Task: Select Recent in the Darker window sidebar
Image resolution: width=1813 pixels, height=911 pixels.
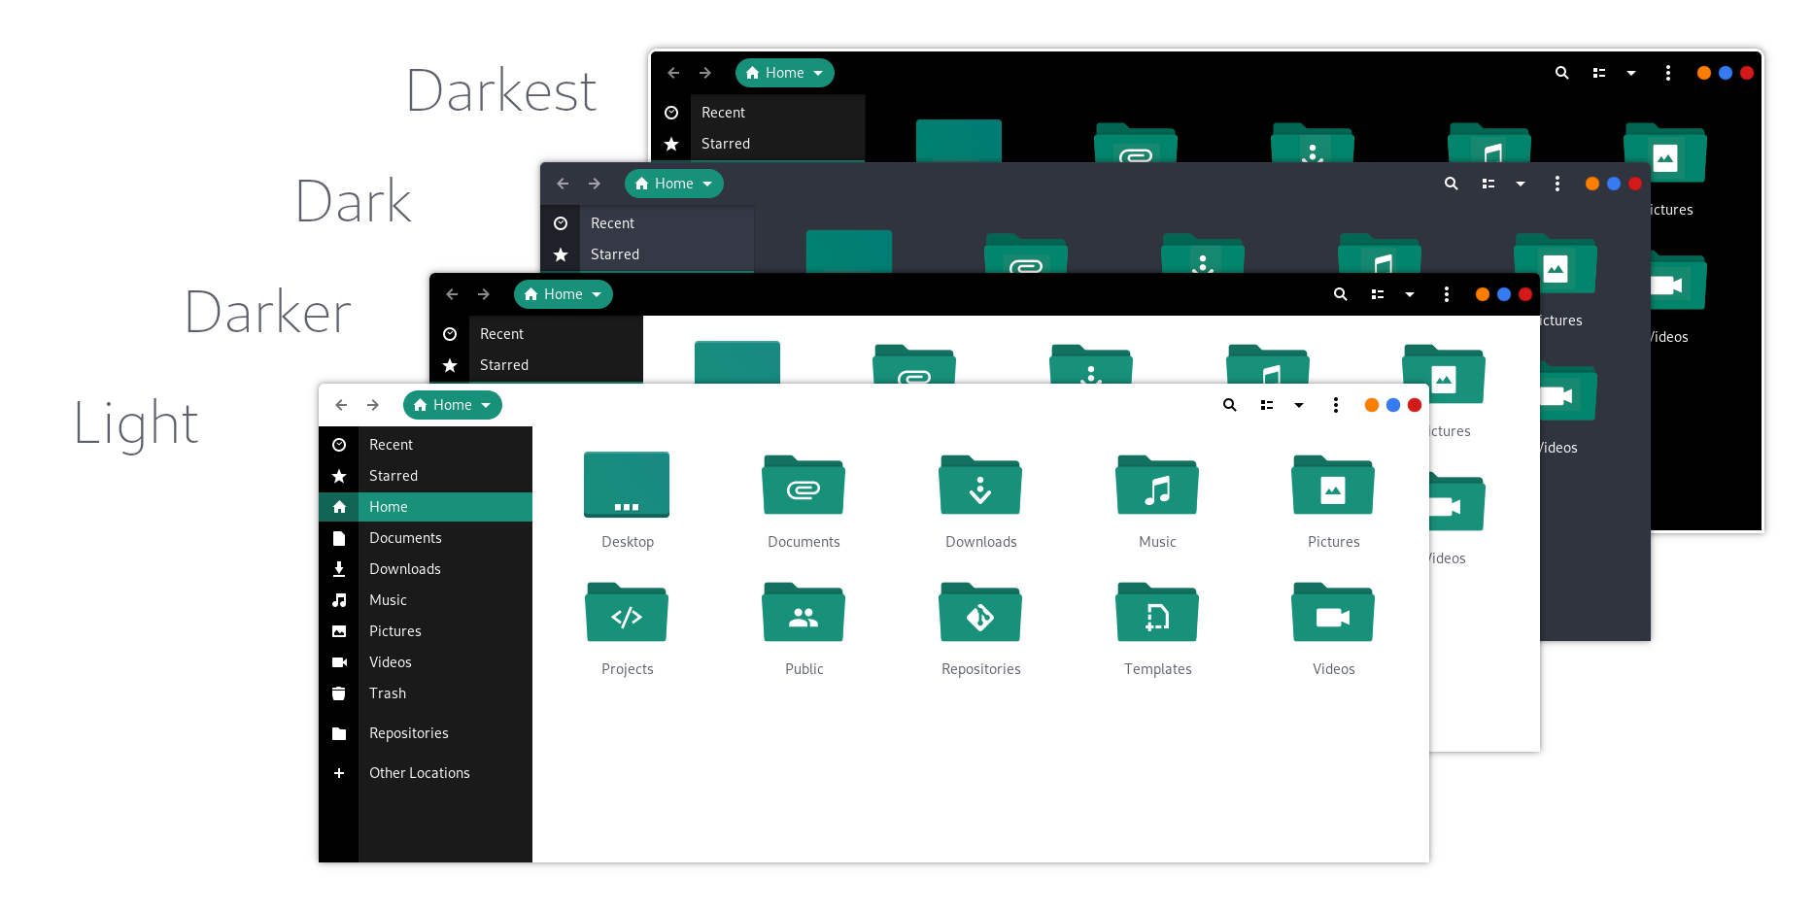Action: [536, 334]
